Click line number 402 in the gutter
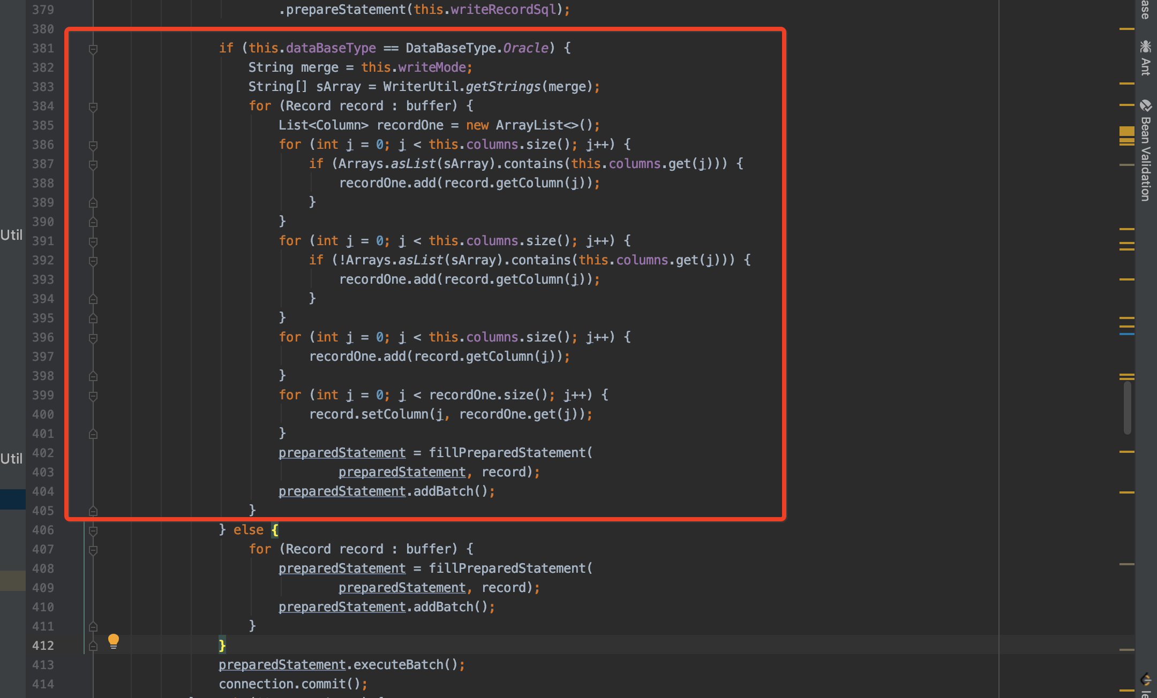1157x698 pixels. point(43,453)
